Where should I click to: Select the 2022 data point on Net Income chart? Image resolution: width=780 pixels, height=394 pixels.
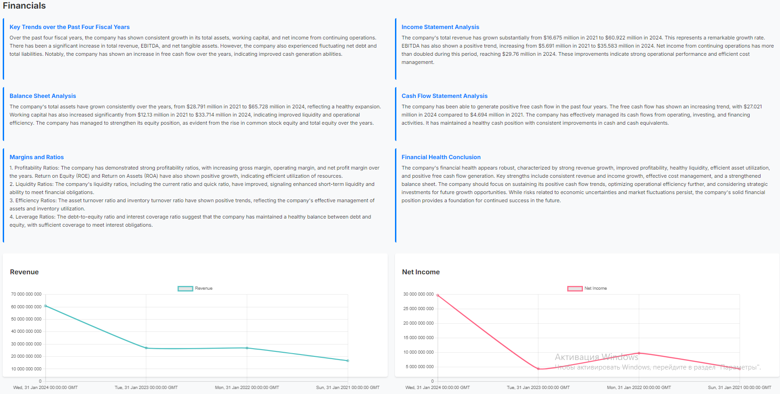click(x=639, y=353)
